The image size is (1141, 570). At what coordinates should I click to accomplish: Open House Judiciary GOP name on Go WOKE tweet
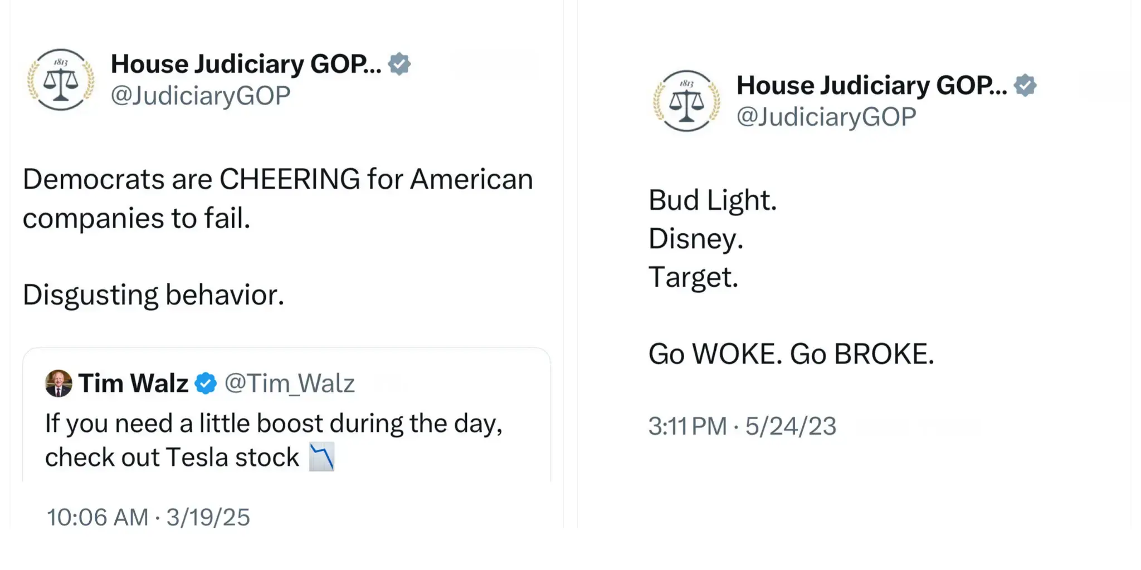click(871, 85)
